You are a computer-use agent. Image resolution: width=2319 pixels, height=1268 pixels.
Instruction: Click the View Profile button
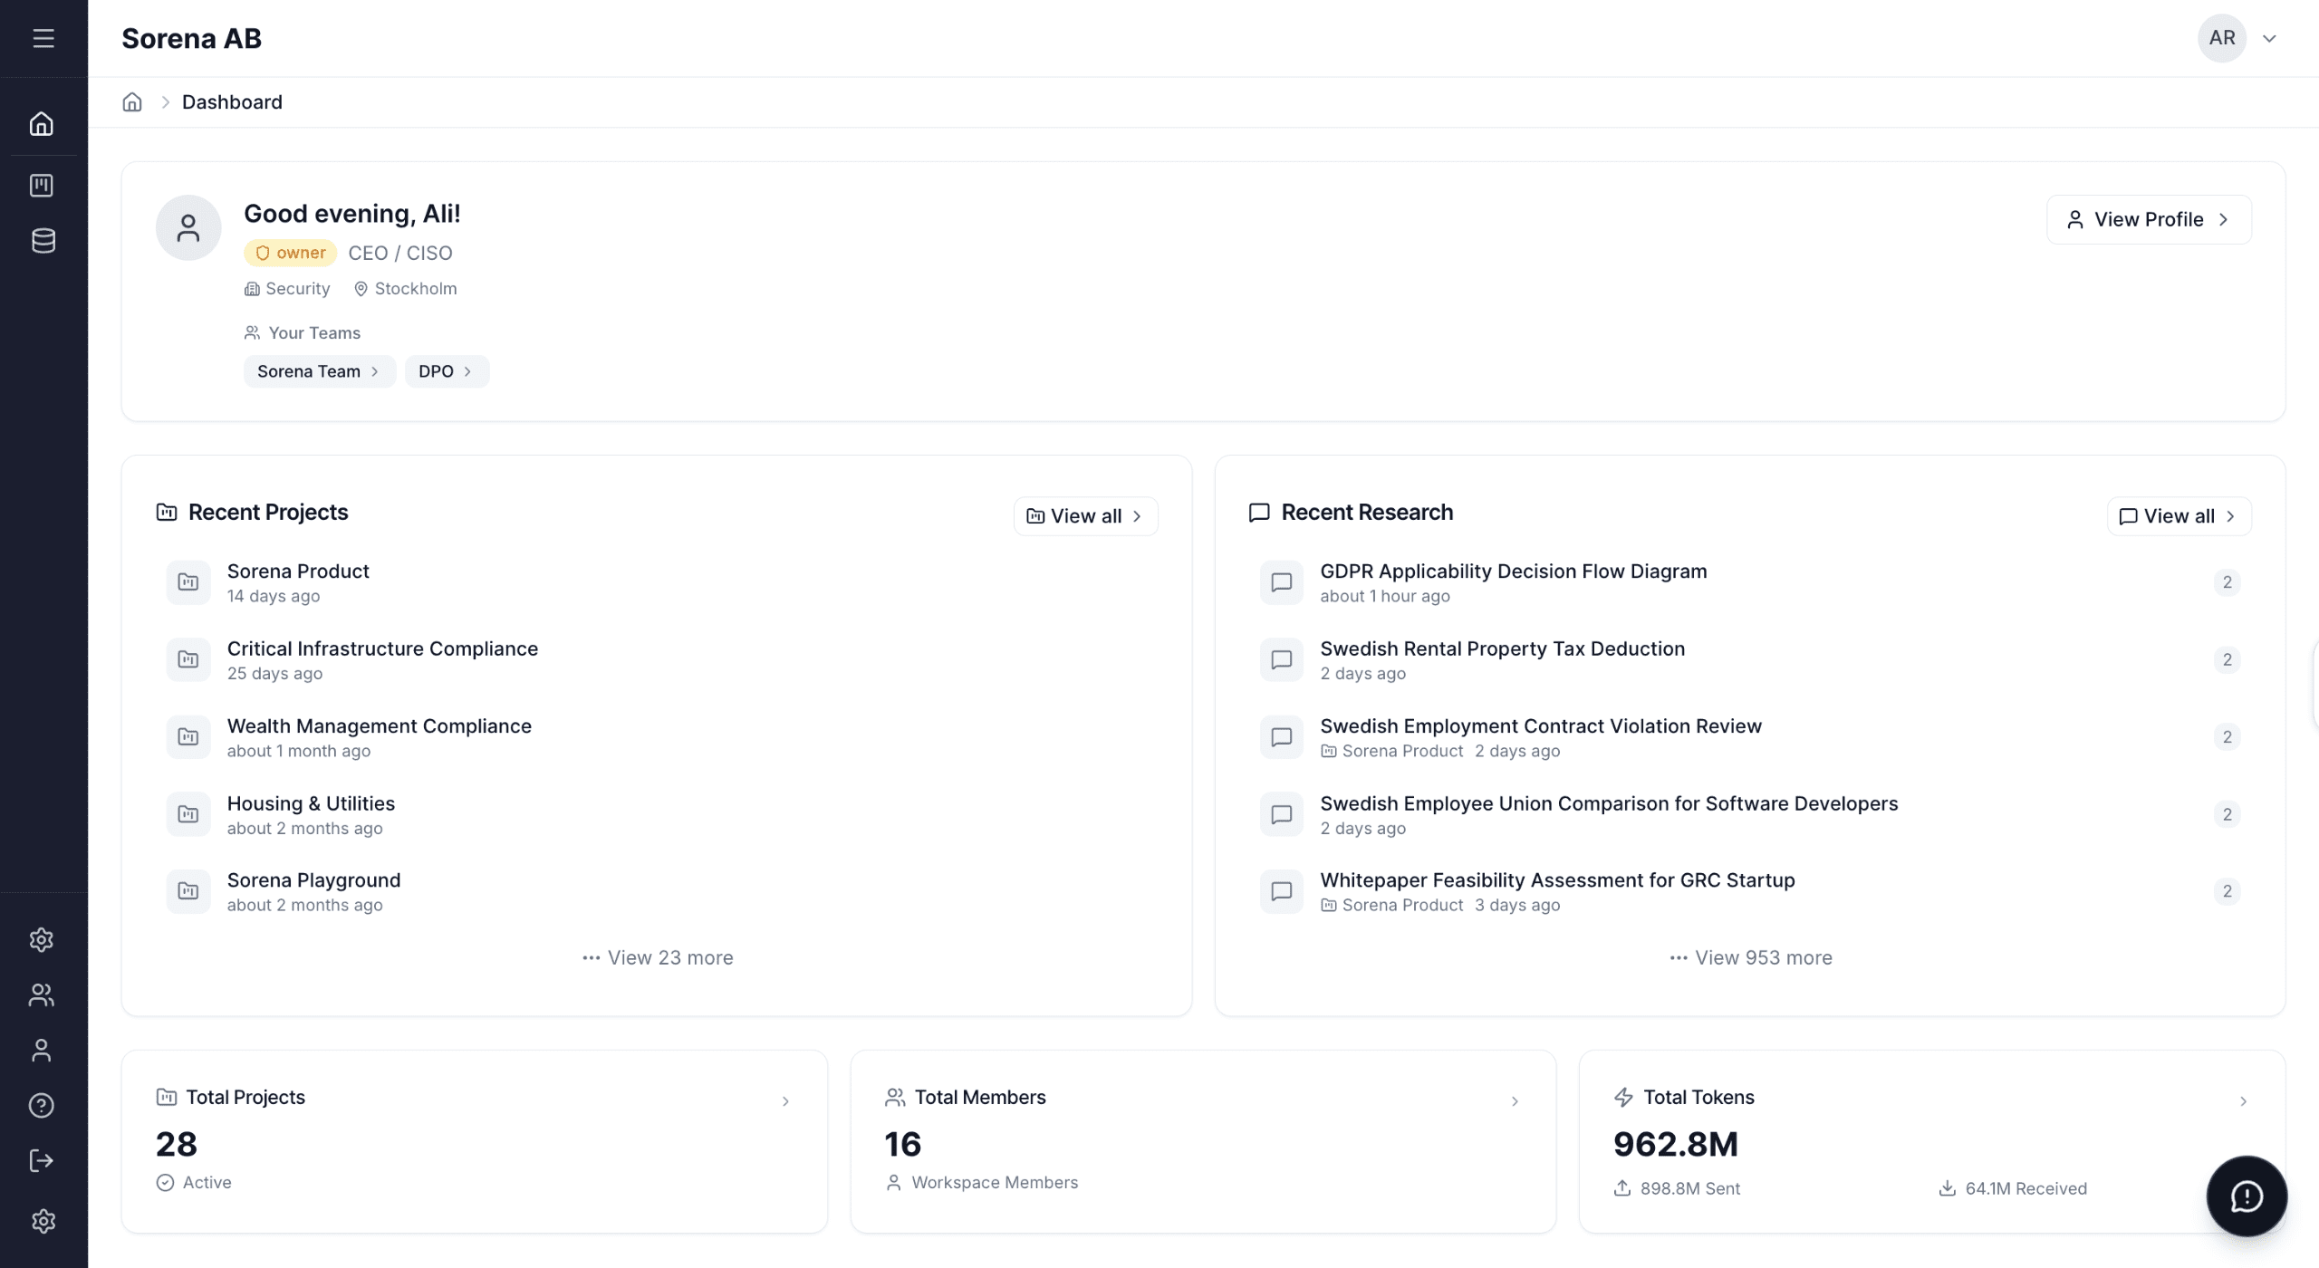[2148, 219]
